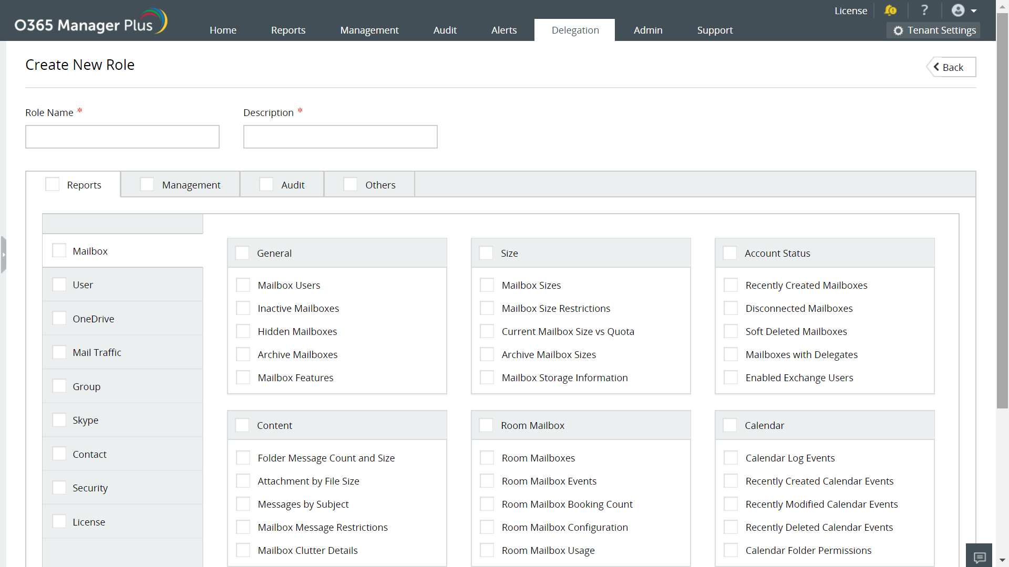The height and width of the screenshot is (567, 1009).
Task: Open the Mail Traffic category
Action: click(97, 352)
